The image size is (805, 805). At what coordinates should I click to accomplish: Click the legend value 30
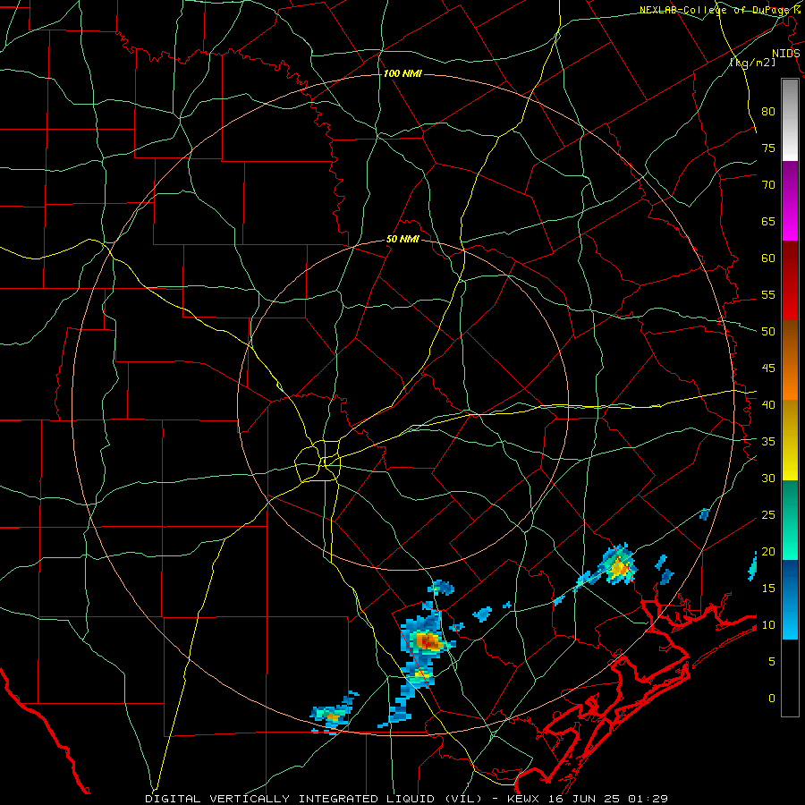coord(768,478)
